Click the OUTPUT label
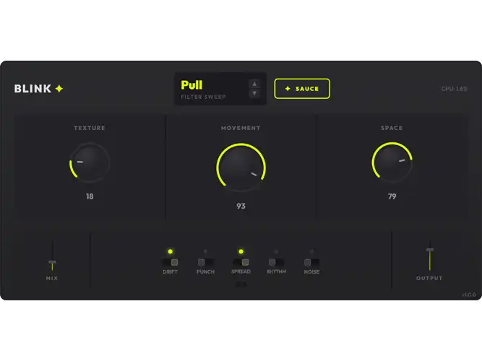This screenshot has width=482, height=361. pos(429,279)
